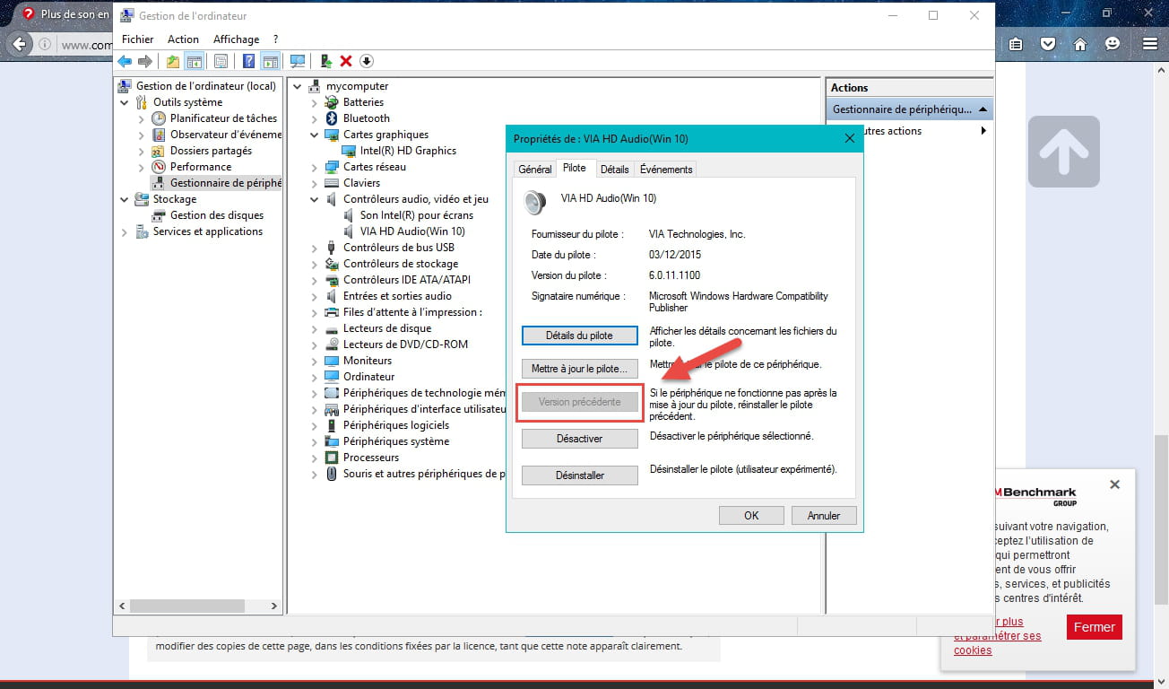Click the browser's Pocket icon
Image resolution: width=1169 pixels, height=689 pixels.
click(1047, 44)
